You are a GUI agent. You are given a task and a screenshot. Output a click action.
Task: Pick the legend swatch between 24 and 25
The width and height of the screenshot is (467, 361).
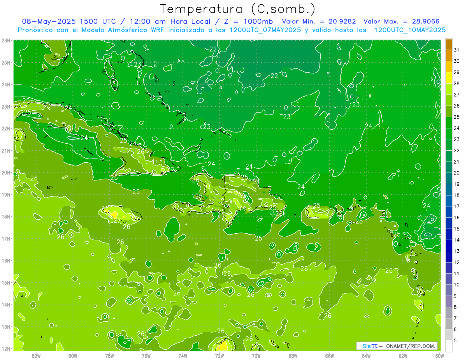point(449,123)
